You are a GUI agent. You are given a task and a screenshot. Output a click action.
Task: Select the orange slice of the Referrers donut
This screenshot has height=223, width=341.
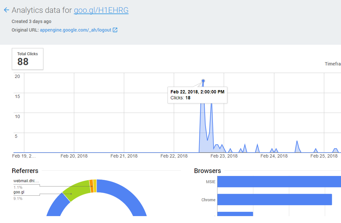pyautogui.click(x=91, y=186)
